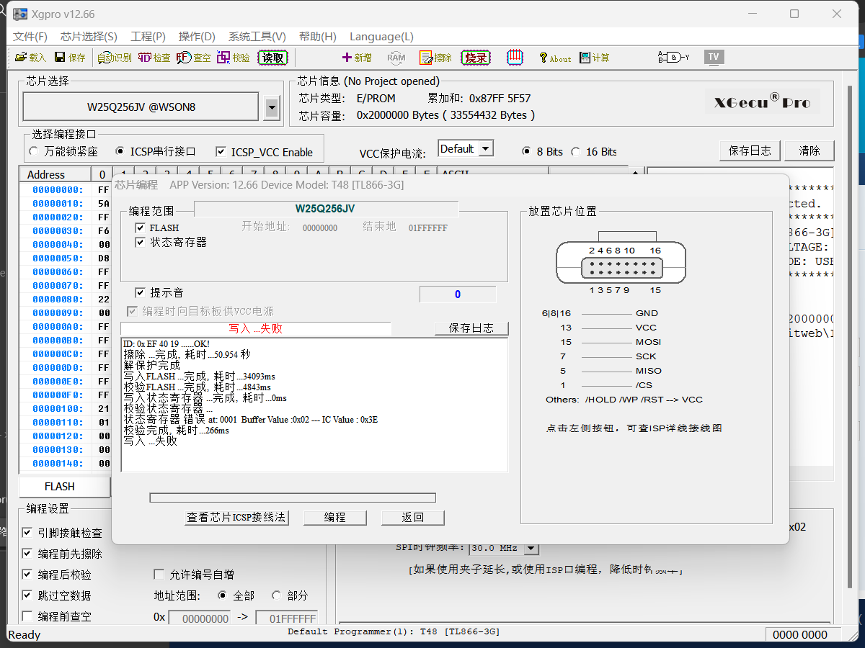Click the 烧录 (Program) toolbar icon
This screenshot has height=648, width=865.
[x=476, y=58]
